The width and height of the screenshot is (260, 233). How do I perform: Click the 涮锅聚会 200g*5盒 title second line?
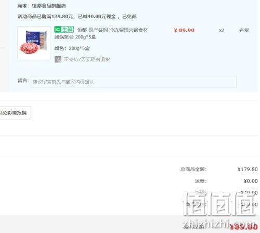[75, 37]
